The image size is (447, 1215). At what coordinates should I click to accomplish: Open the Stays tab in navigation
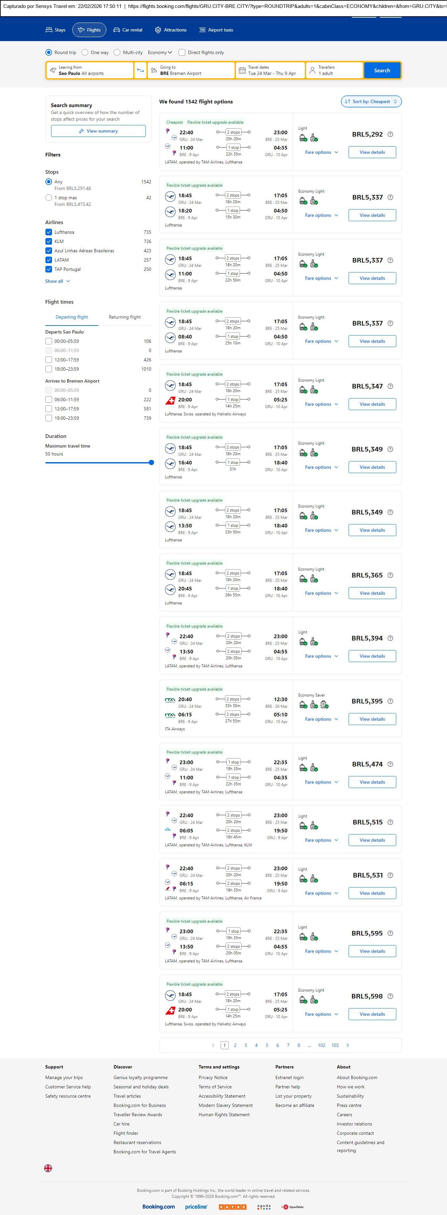[55, 30]
